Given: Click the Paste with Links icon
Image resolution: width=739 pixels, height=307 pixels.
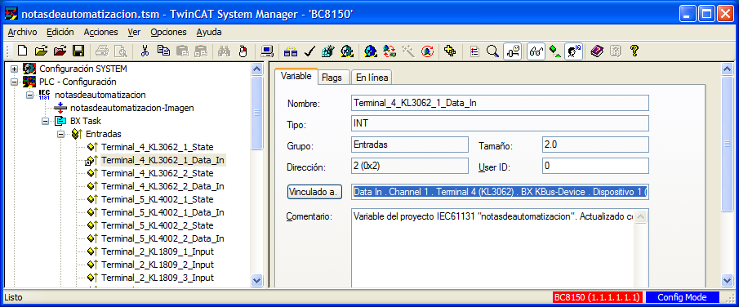Looking at the screenshot, I should pyautogui.click(x=200, y=51).
